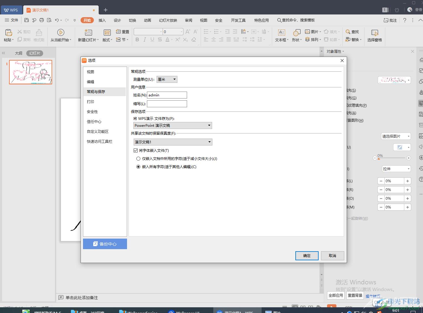Click the Reset (重置) slide icon
This screenshot has height=313, width=423.
[118, 32]
